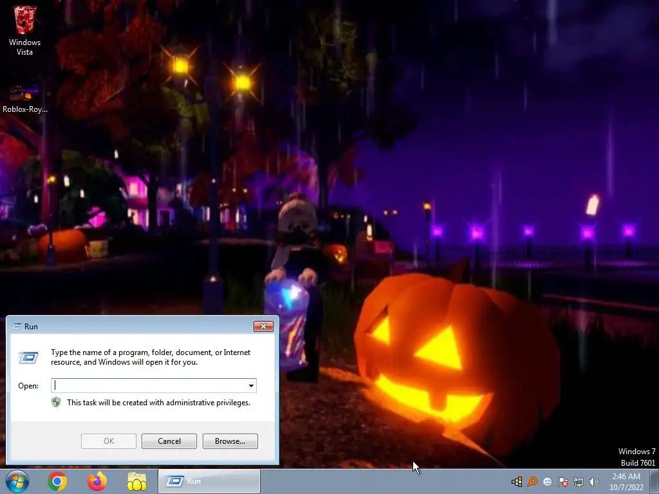This screenshot has height=494, width=659.
Task: Open the volume speaker tray icon
Action: (593, 481)
